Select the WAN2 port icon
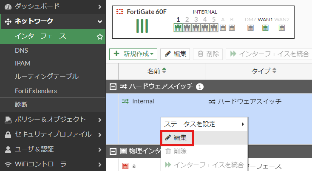The image size is (312, 171). 282,28
